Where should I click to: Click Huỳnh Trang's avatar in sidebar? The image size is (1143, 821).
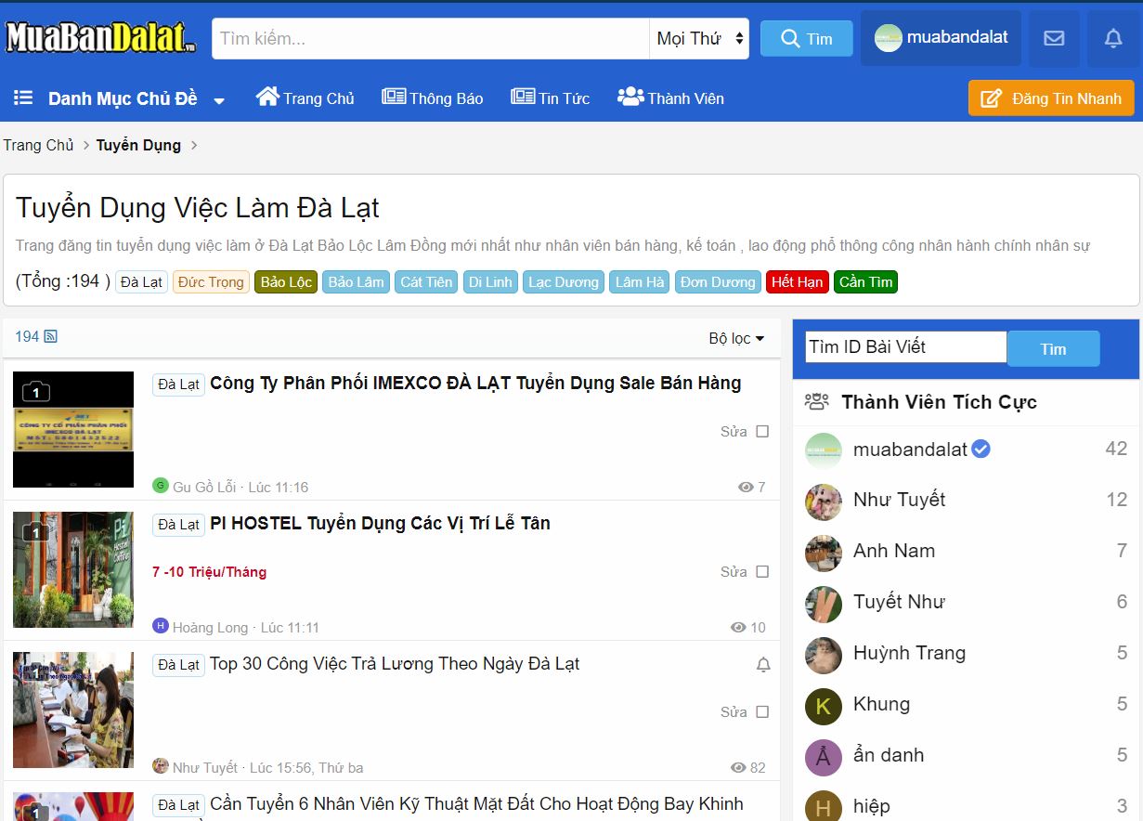(x=823, y=655)
